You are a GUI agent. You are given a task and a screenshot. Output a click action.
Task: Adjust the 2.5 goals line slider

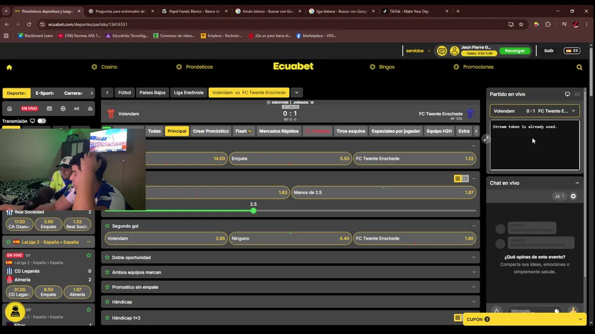pos(253,211)
